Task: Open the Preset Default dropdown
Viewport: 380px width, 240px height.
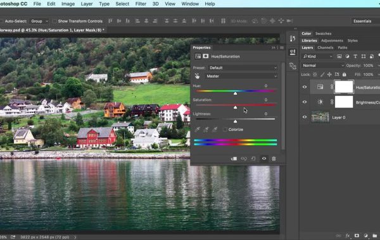Action: [243, 68]
